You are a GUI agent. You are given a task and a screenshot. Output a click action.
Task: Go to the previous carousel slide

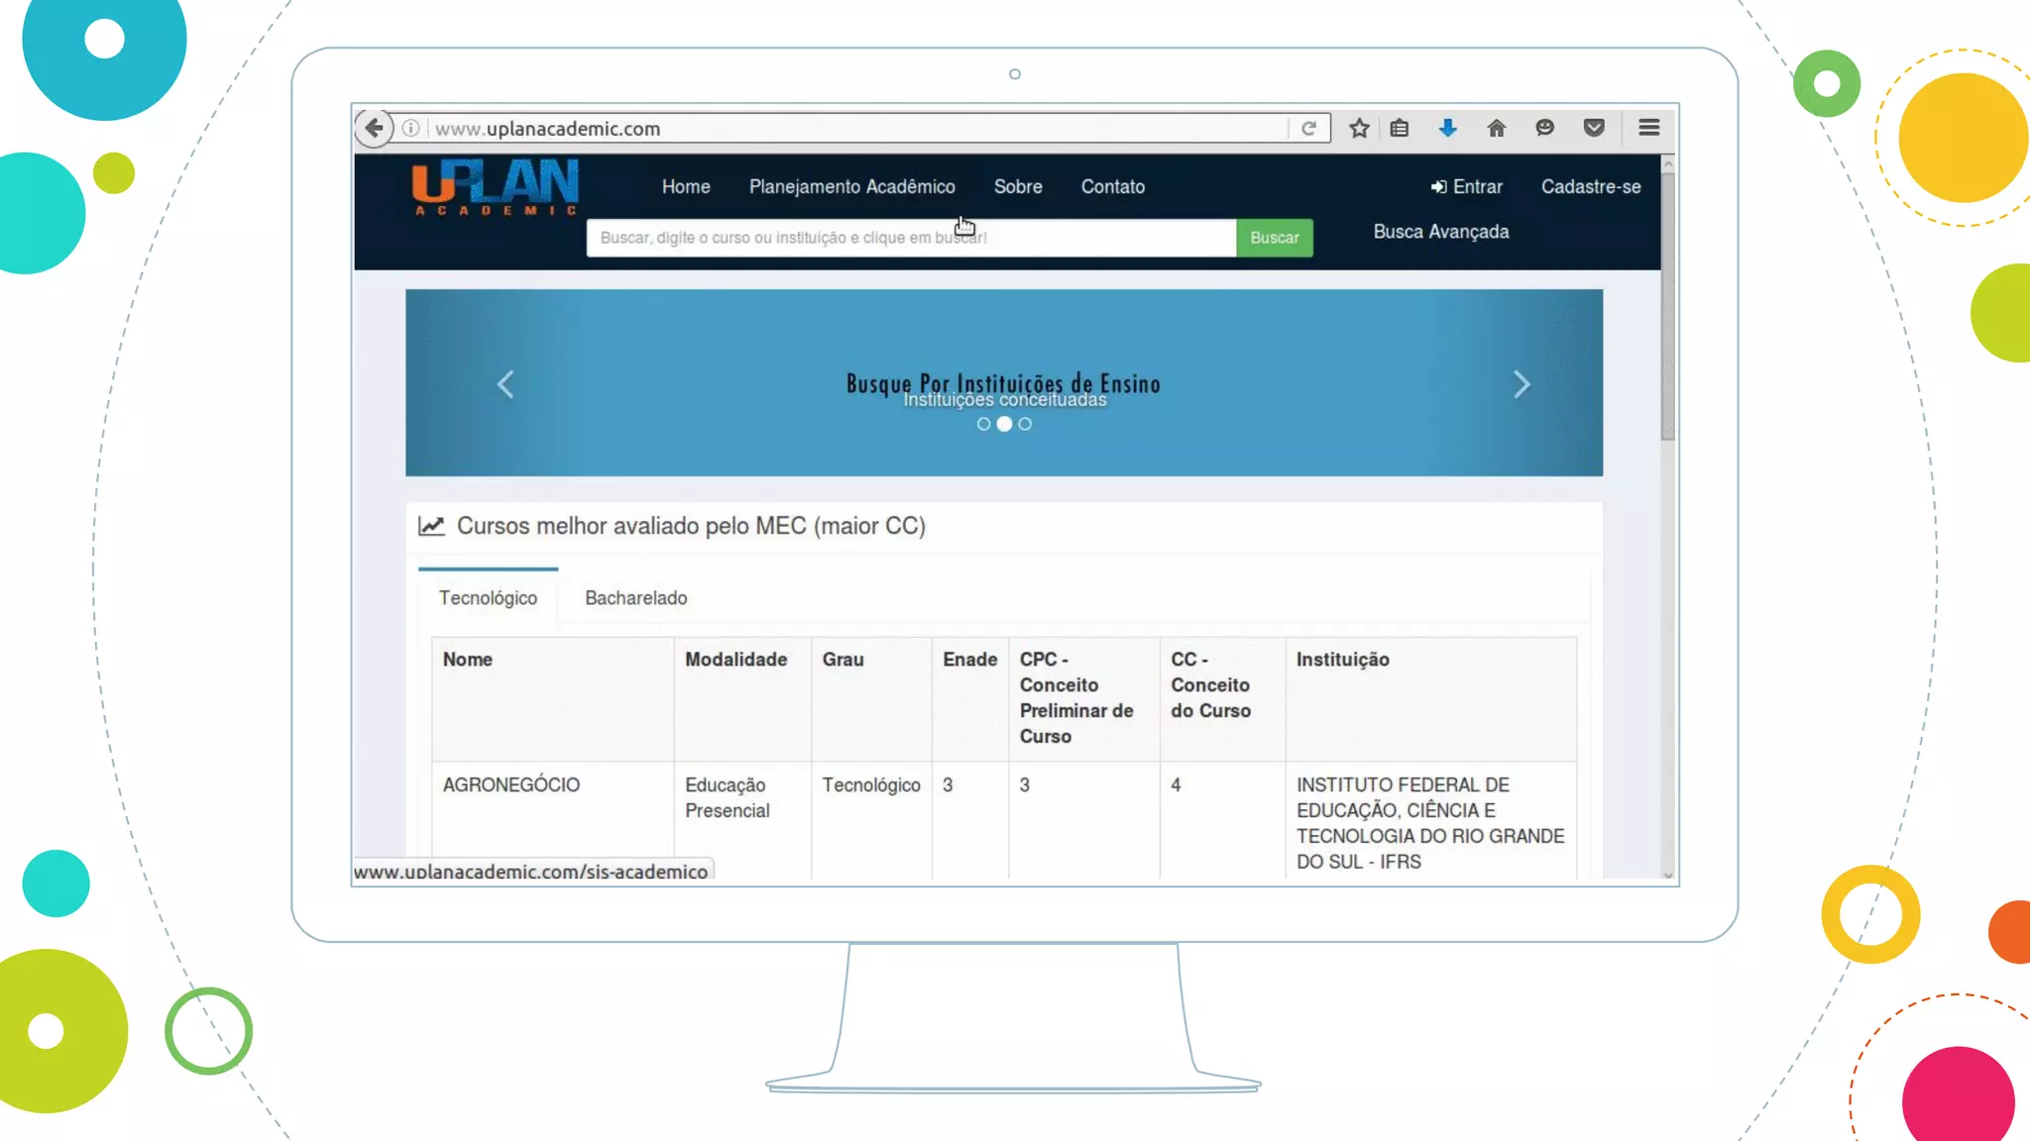[506, 384]
